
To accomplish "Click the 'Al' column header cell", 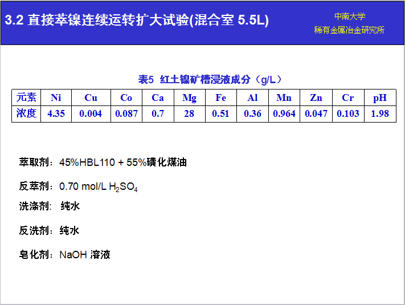I will click(x=252, y=97).
